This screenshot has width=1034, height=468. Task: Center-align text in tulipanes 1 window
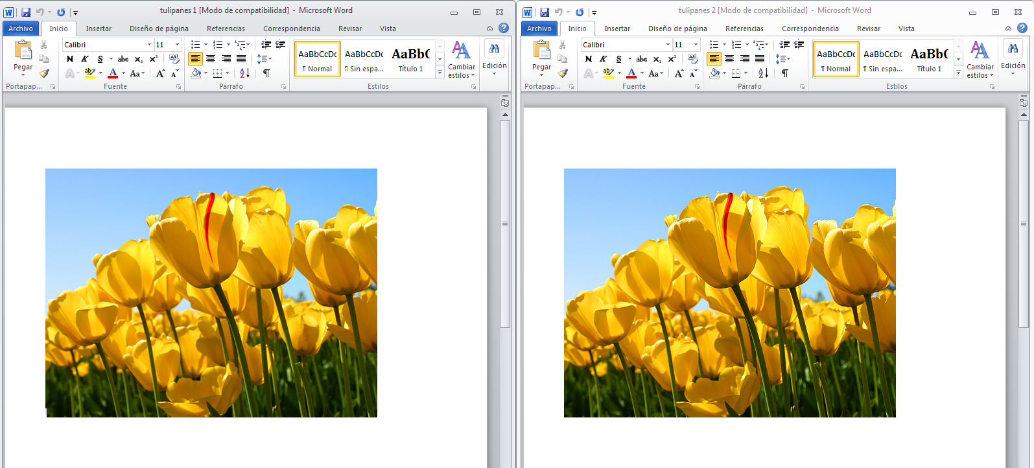pyautogui.click(x=211, y=59)
